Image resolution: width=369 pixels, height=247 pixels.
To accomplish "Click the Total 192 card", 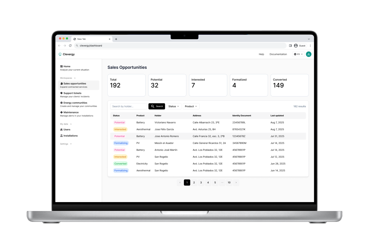I will coord(126,85).
